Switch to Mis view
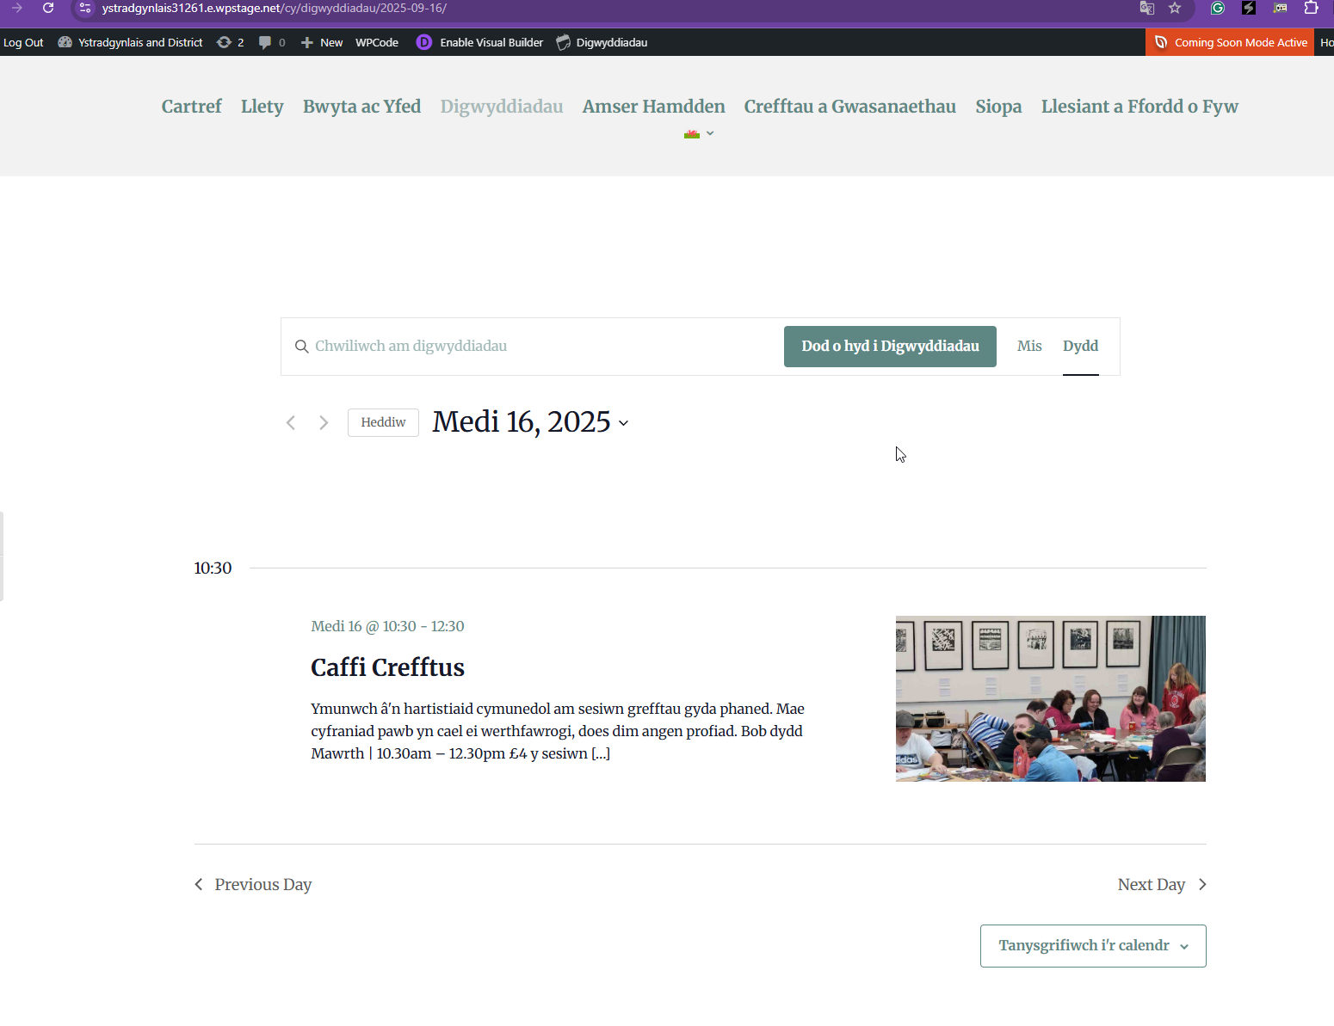This screenshot has height=1026, width=1334. 1029,346
